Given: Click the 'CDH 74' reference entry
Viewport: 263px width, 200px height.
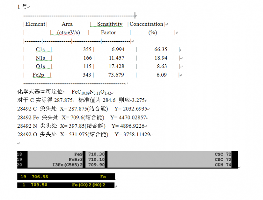Looking at the screenshot, I should click(x=223, y=165).
